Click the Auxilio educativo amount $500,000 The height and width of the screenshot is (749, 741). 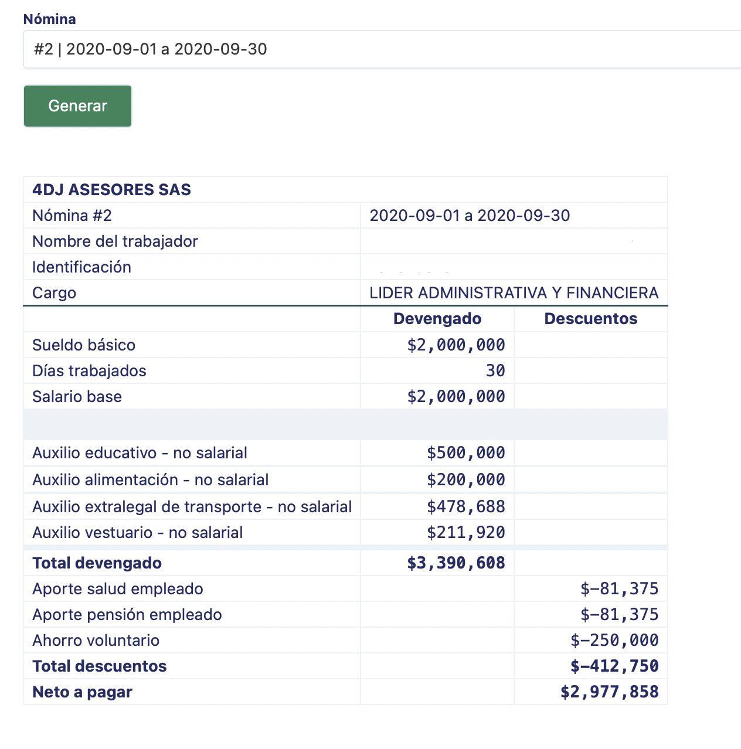(465, 453)
